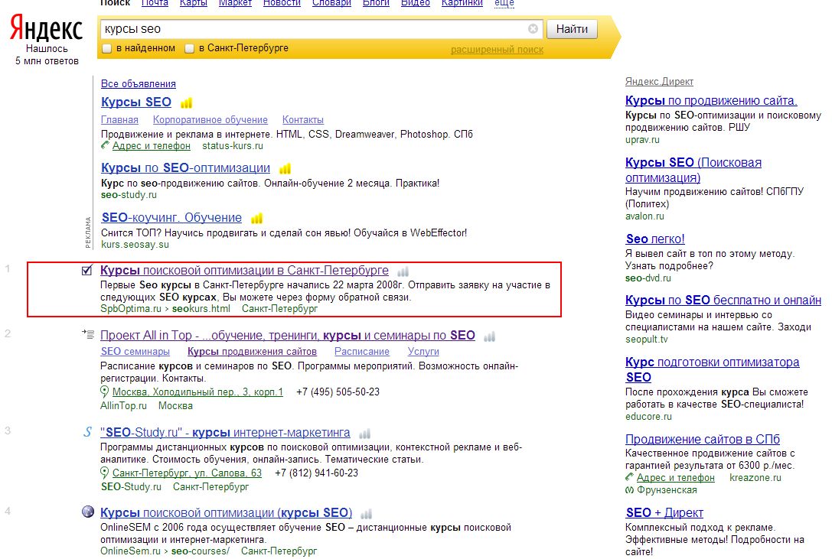This screenshot has height=559, width=832.
Task: Open the 'Курсы SEO' ad title
Action: point(135,102)
